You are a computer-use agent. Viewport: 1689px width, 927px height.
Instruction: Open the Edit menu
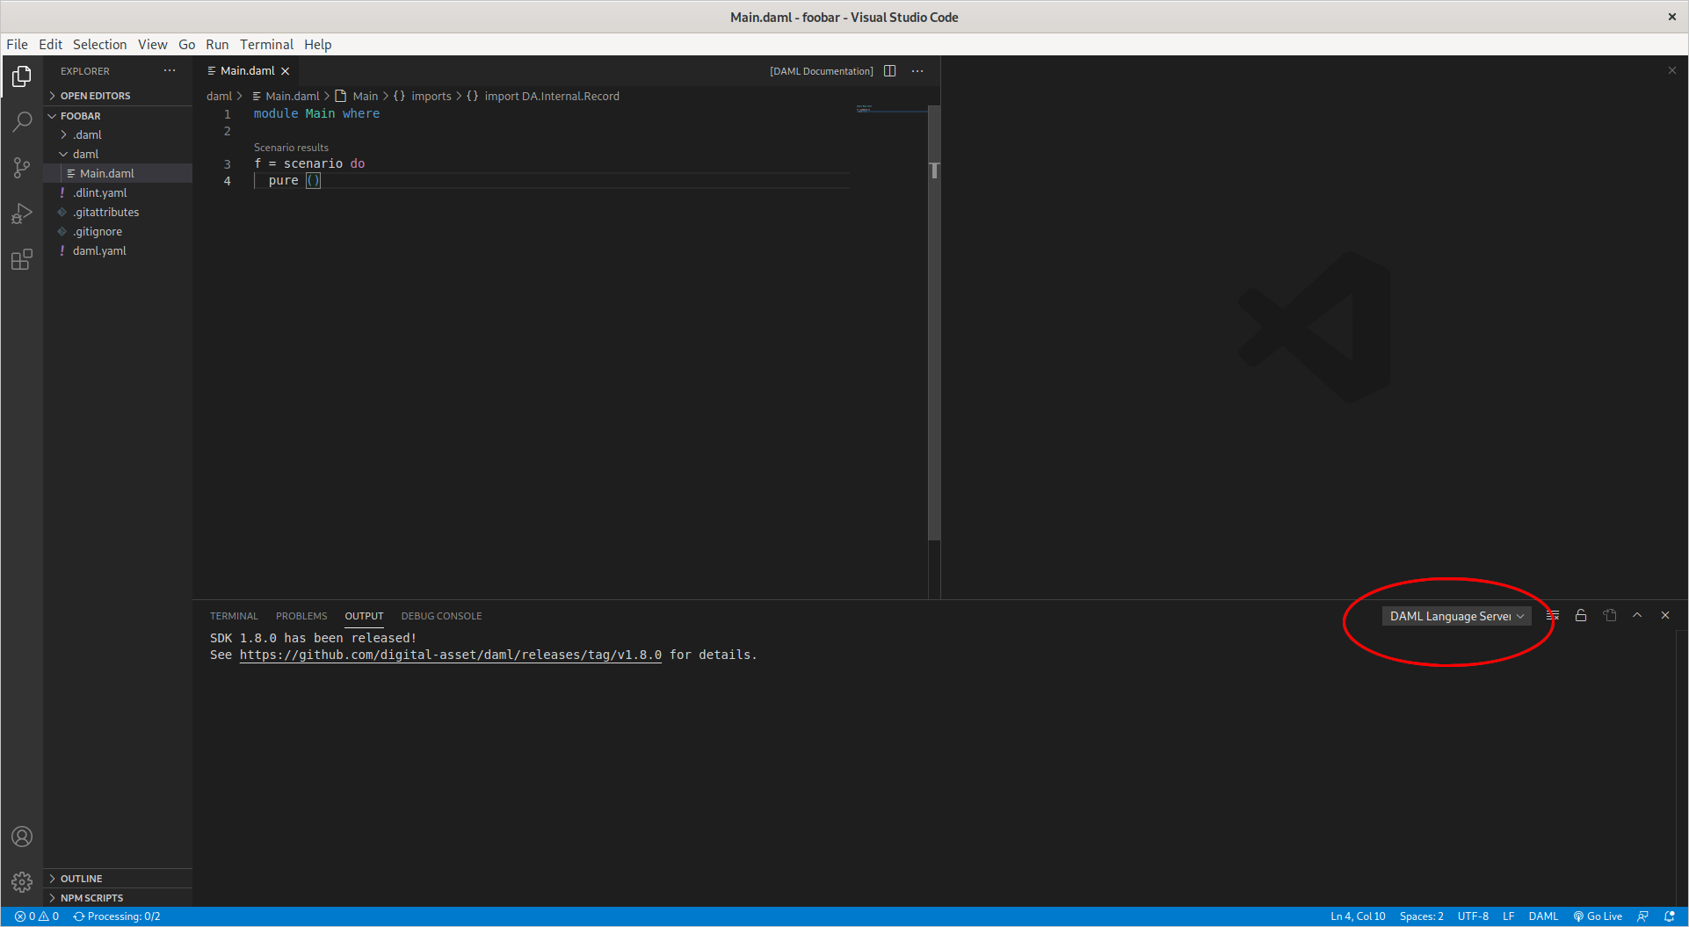pos(50,44)
